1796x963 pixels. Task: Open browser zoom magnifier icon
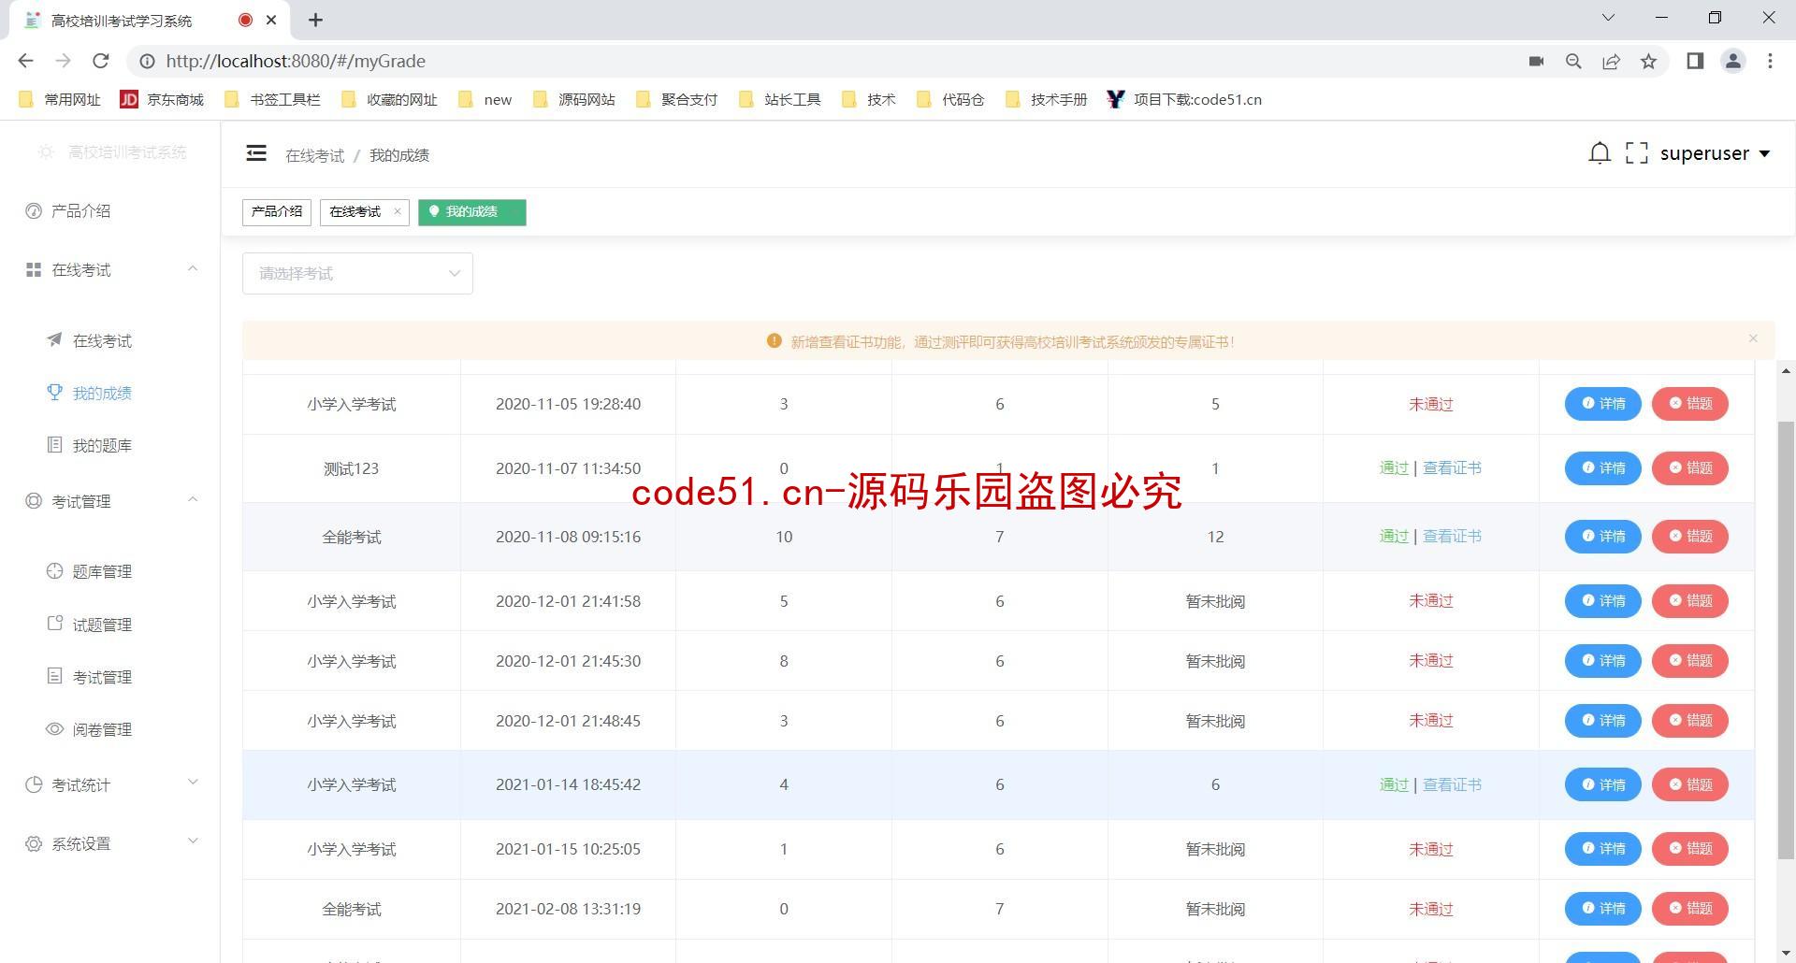[1573, 61]
